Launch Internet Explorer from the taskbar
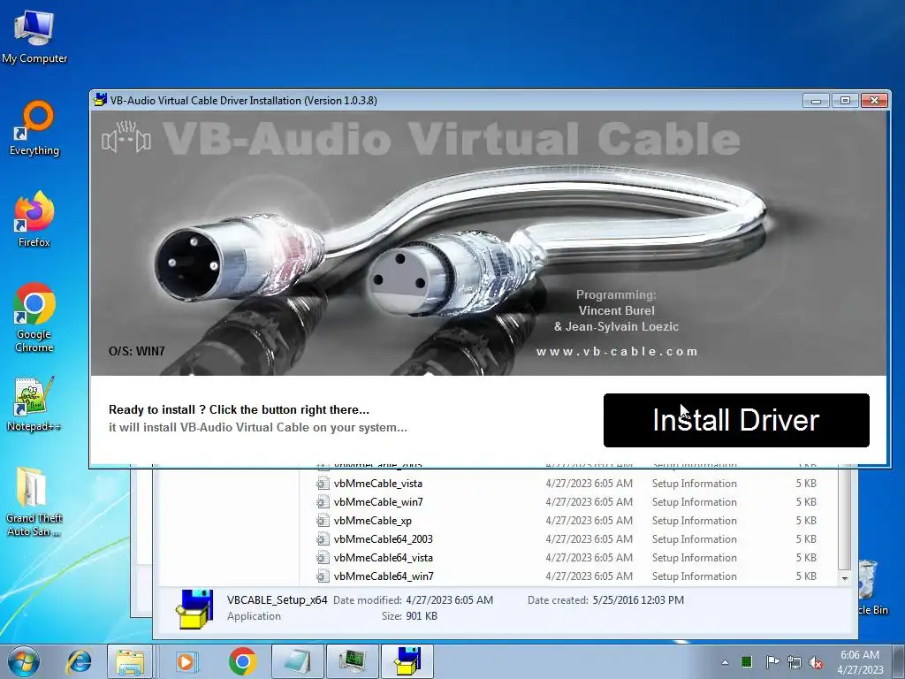The image size is (905, 679). (x=79, y=661)
